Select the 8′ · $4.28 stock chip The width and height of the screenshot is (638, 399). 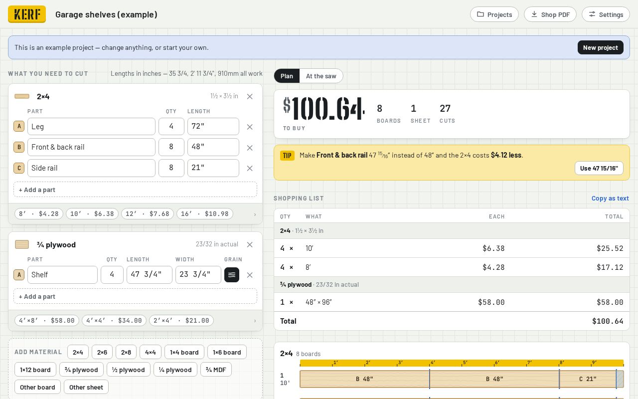(x=39, y=214)
